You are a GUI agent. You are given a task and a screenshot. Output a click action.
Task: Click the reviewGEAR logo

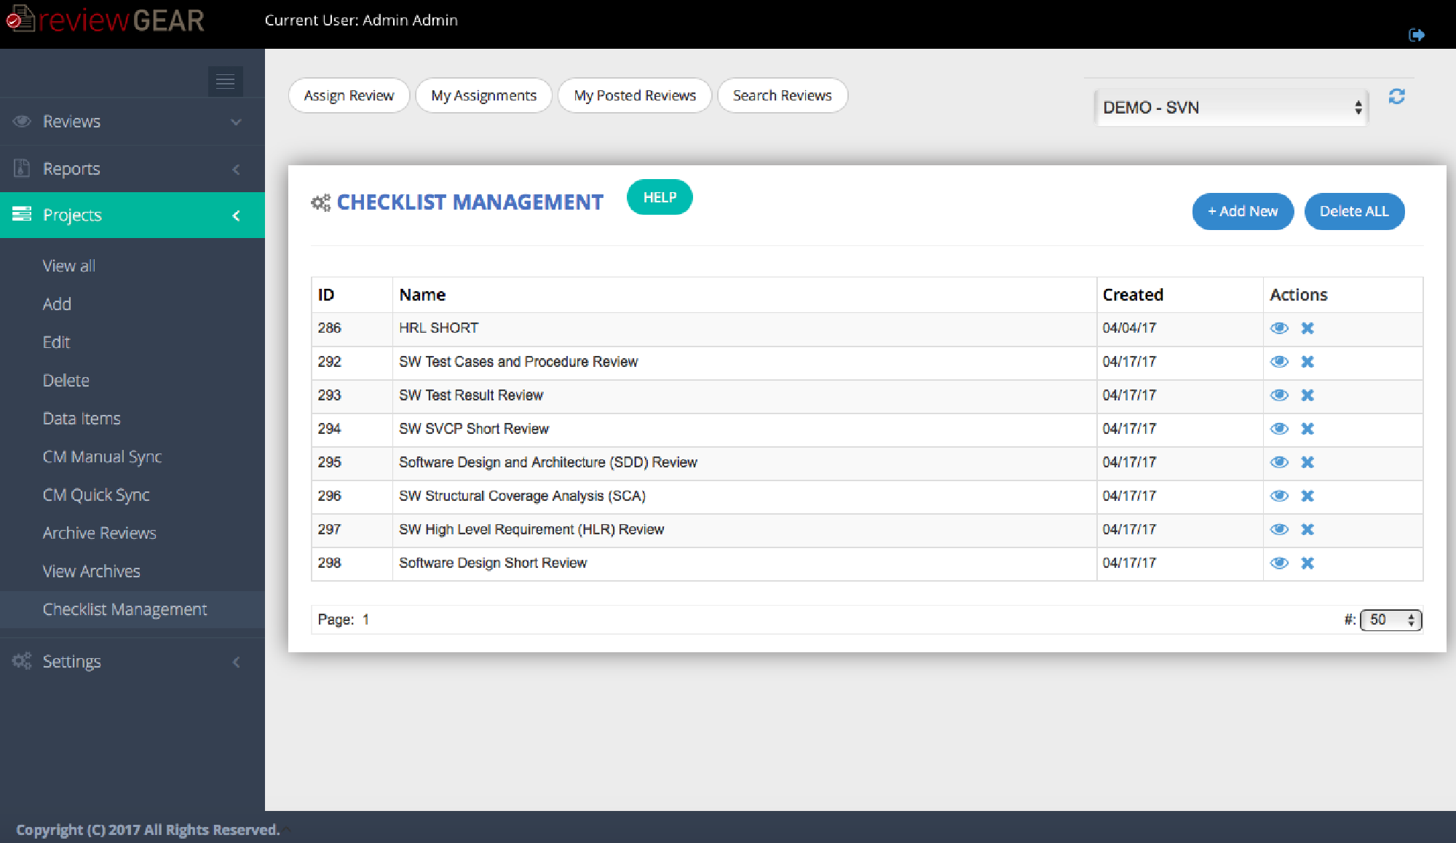106,20
